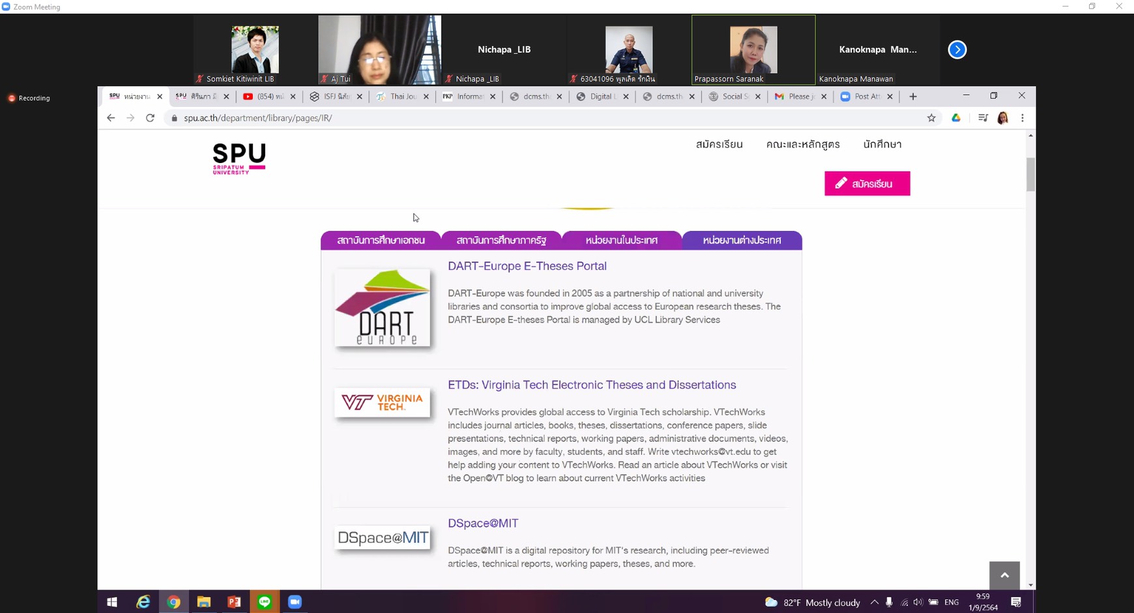Viewport: 1134px width, 613px height.
Task: Open Zoom from the taskbar
Action: point(295,602)
